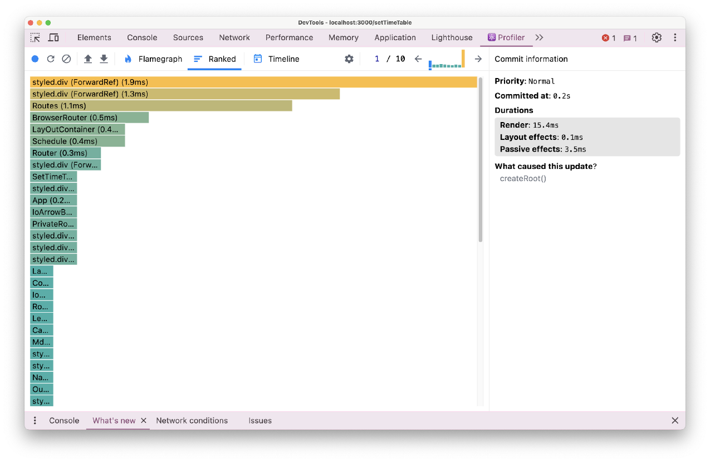Screen dimensions: 710x462
Task: Open DevTools settings gear
Action: [657, 38]
